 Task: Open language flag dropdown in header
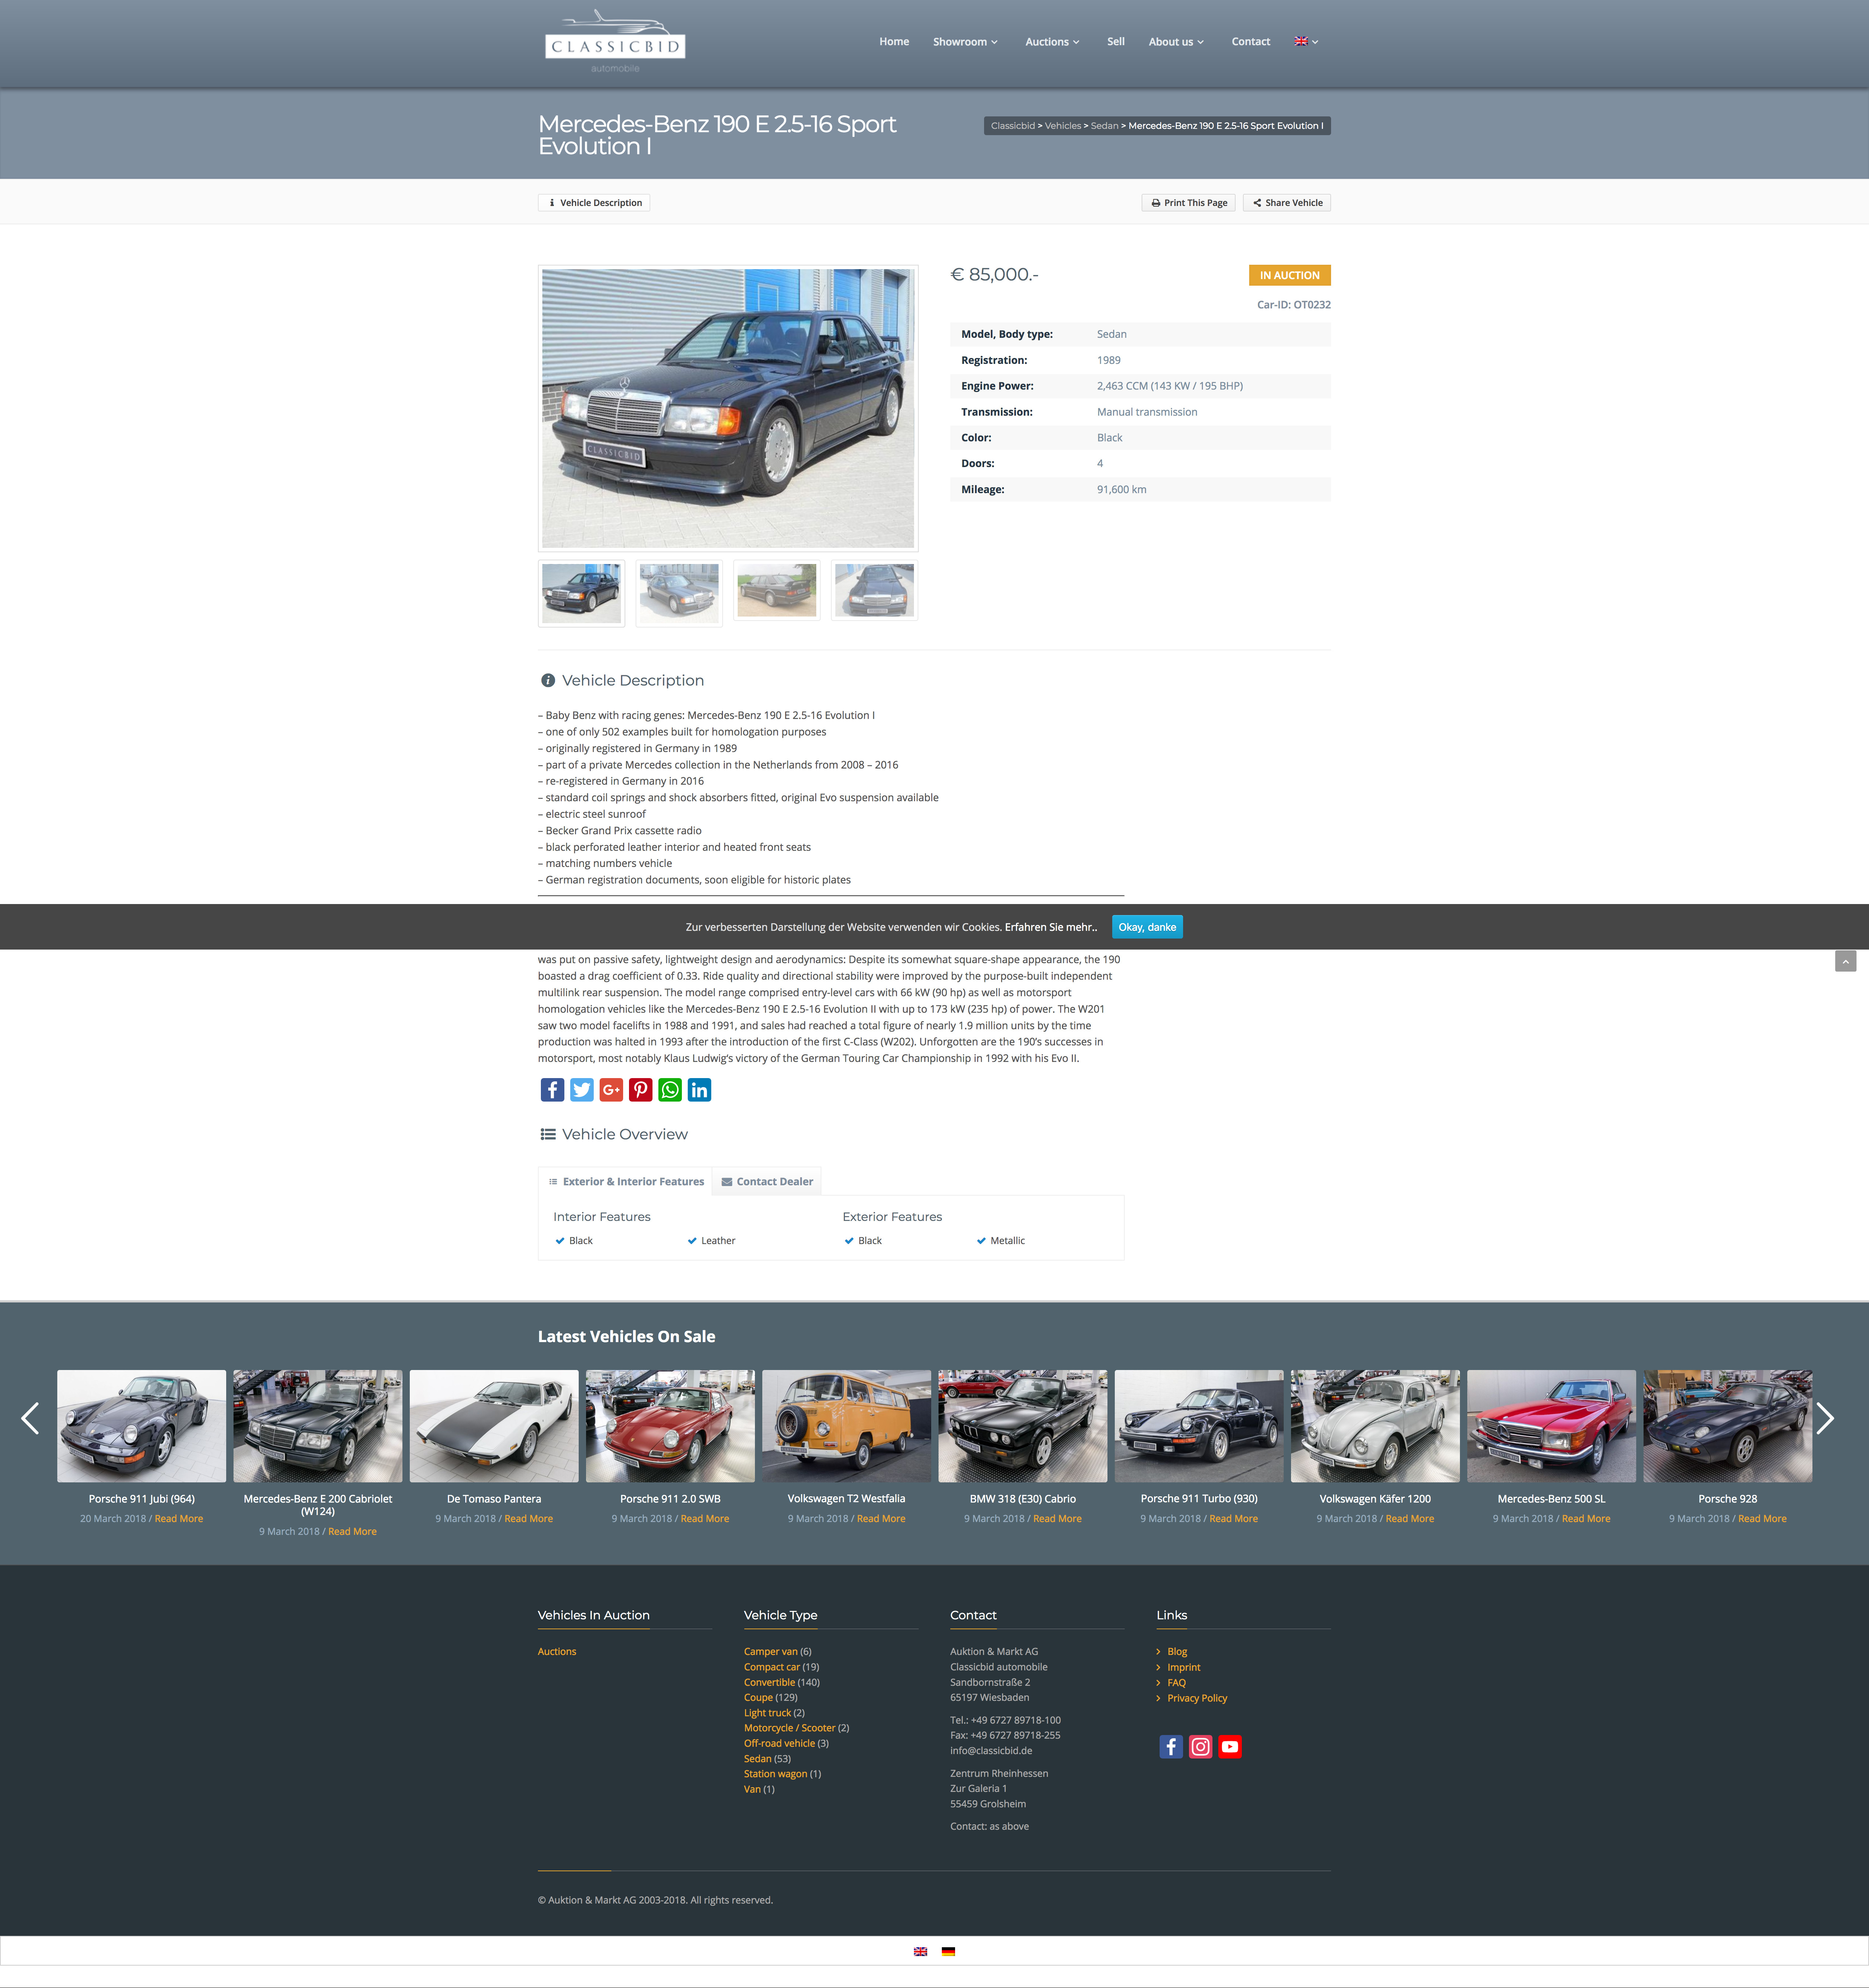(1306, 41)
